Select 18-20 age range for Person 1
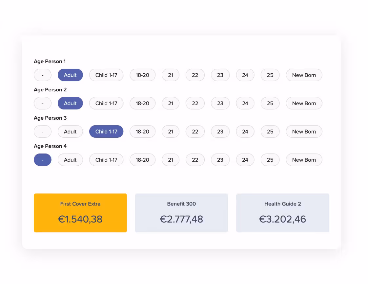The image size is (368, 284). 142,75
